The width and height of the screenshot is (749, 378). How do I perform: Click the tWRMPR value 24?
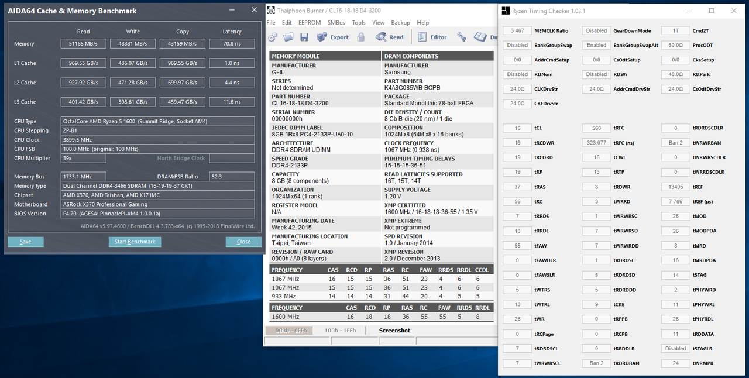pos(675,363)
